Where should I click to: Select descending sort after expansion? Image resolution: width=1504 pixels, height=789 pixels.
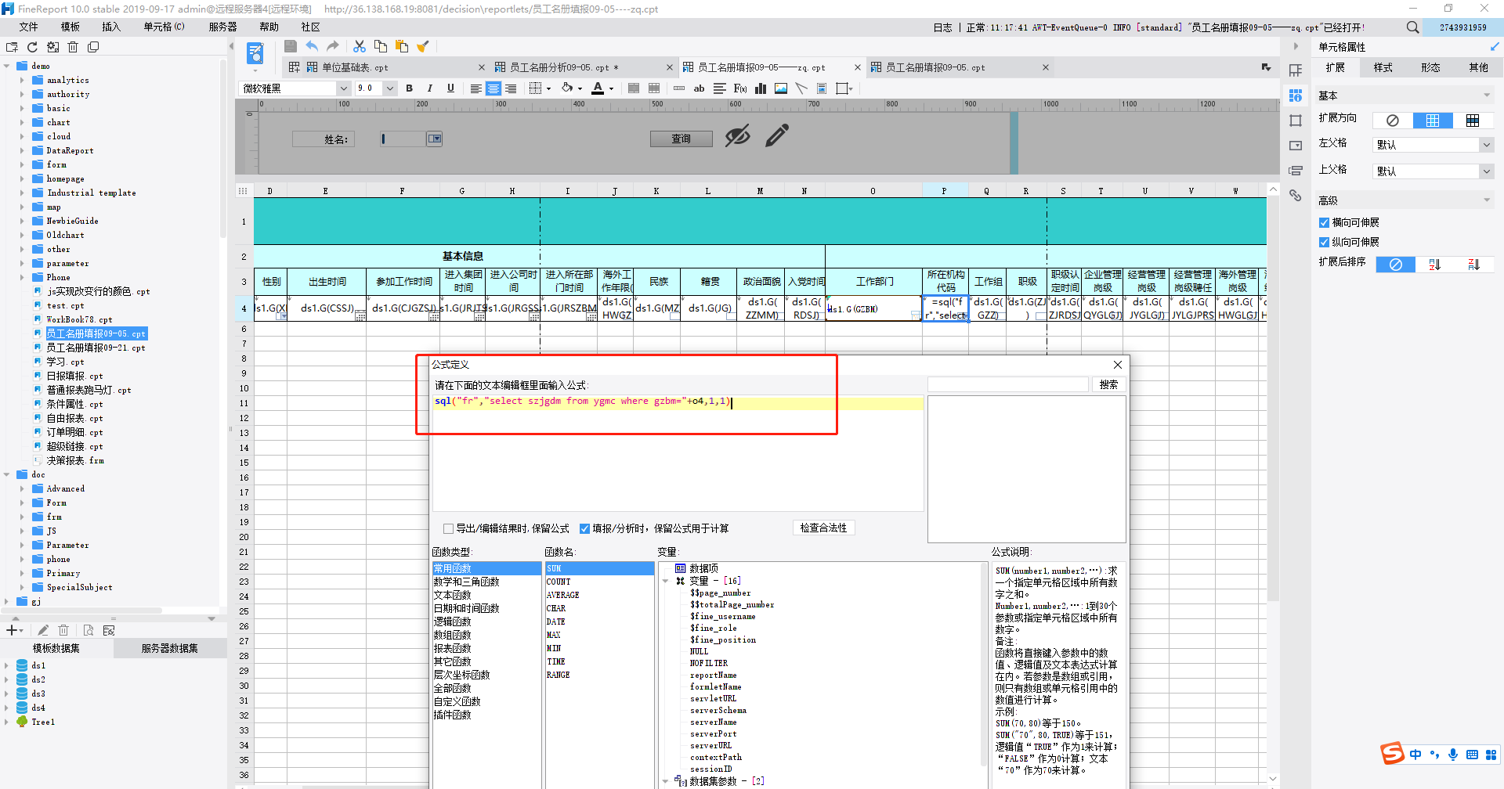1473,265
